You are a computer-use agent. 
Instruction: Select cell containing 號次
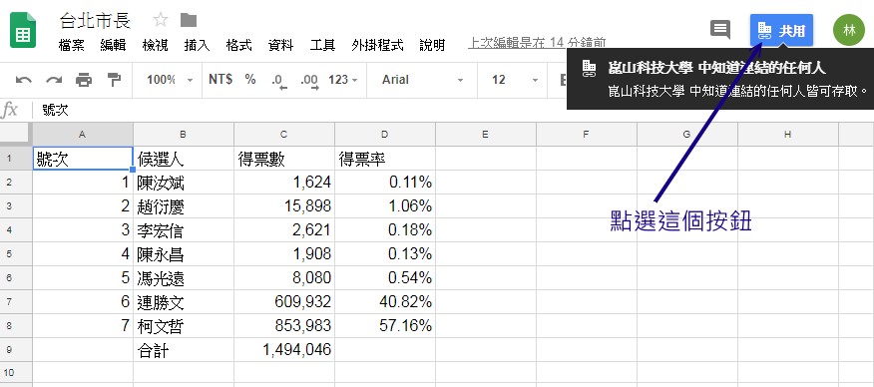pyautogui.click(x=83, y=159)
